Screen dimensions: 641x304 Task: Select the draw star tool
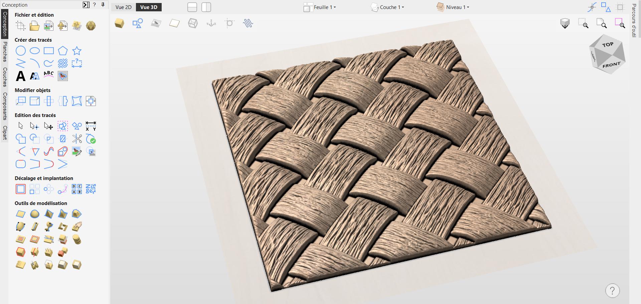tap(77, 51)
